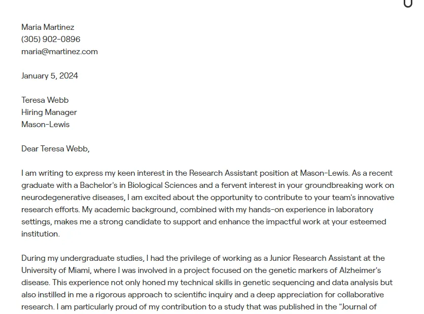The width and height of the screenshot is (424, 314).
Task: Click the email maria@martinez.com
Action: click(59, 52)
